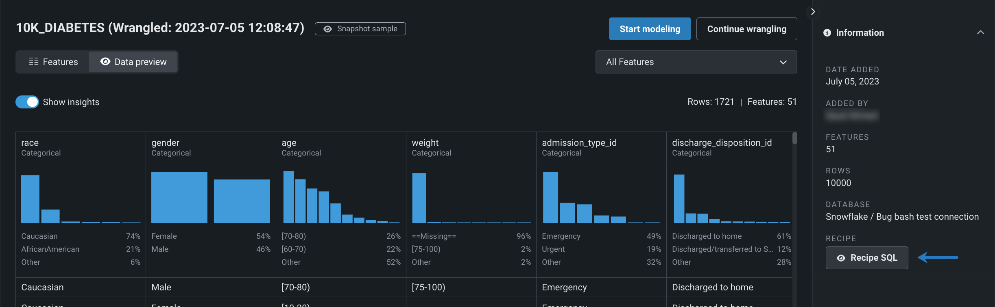Switch to the Features tab
995x307 pixels.
click(x=53, y=62)
